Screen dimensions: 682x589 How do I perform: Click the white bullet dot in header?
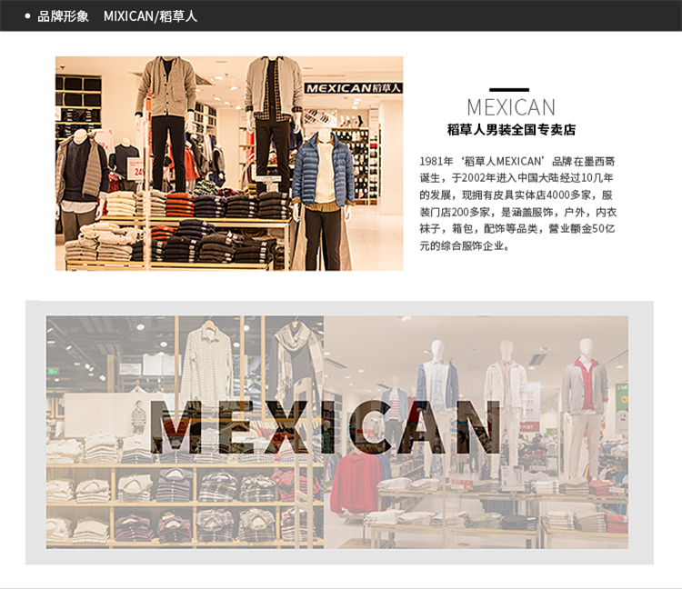click(28, 16)
